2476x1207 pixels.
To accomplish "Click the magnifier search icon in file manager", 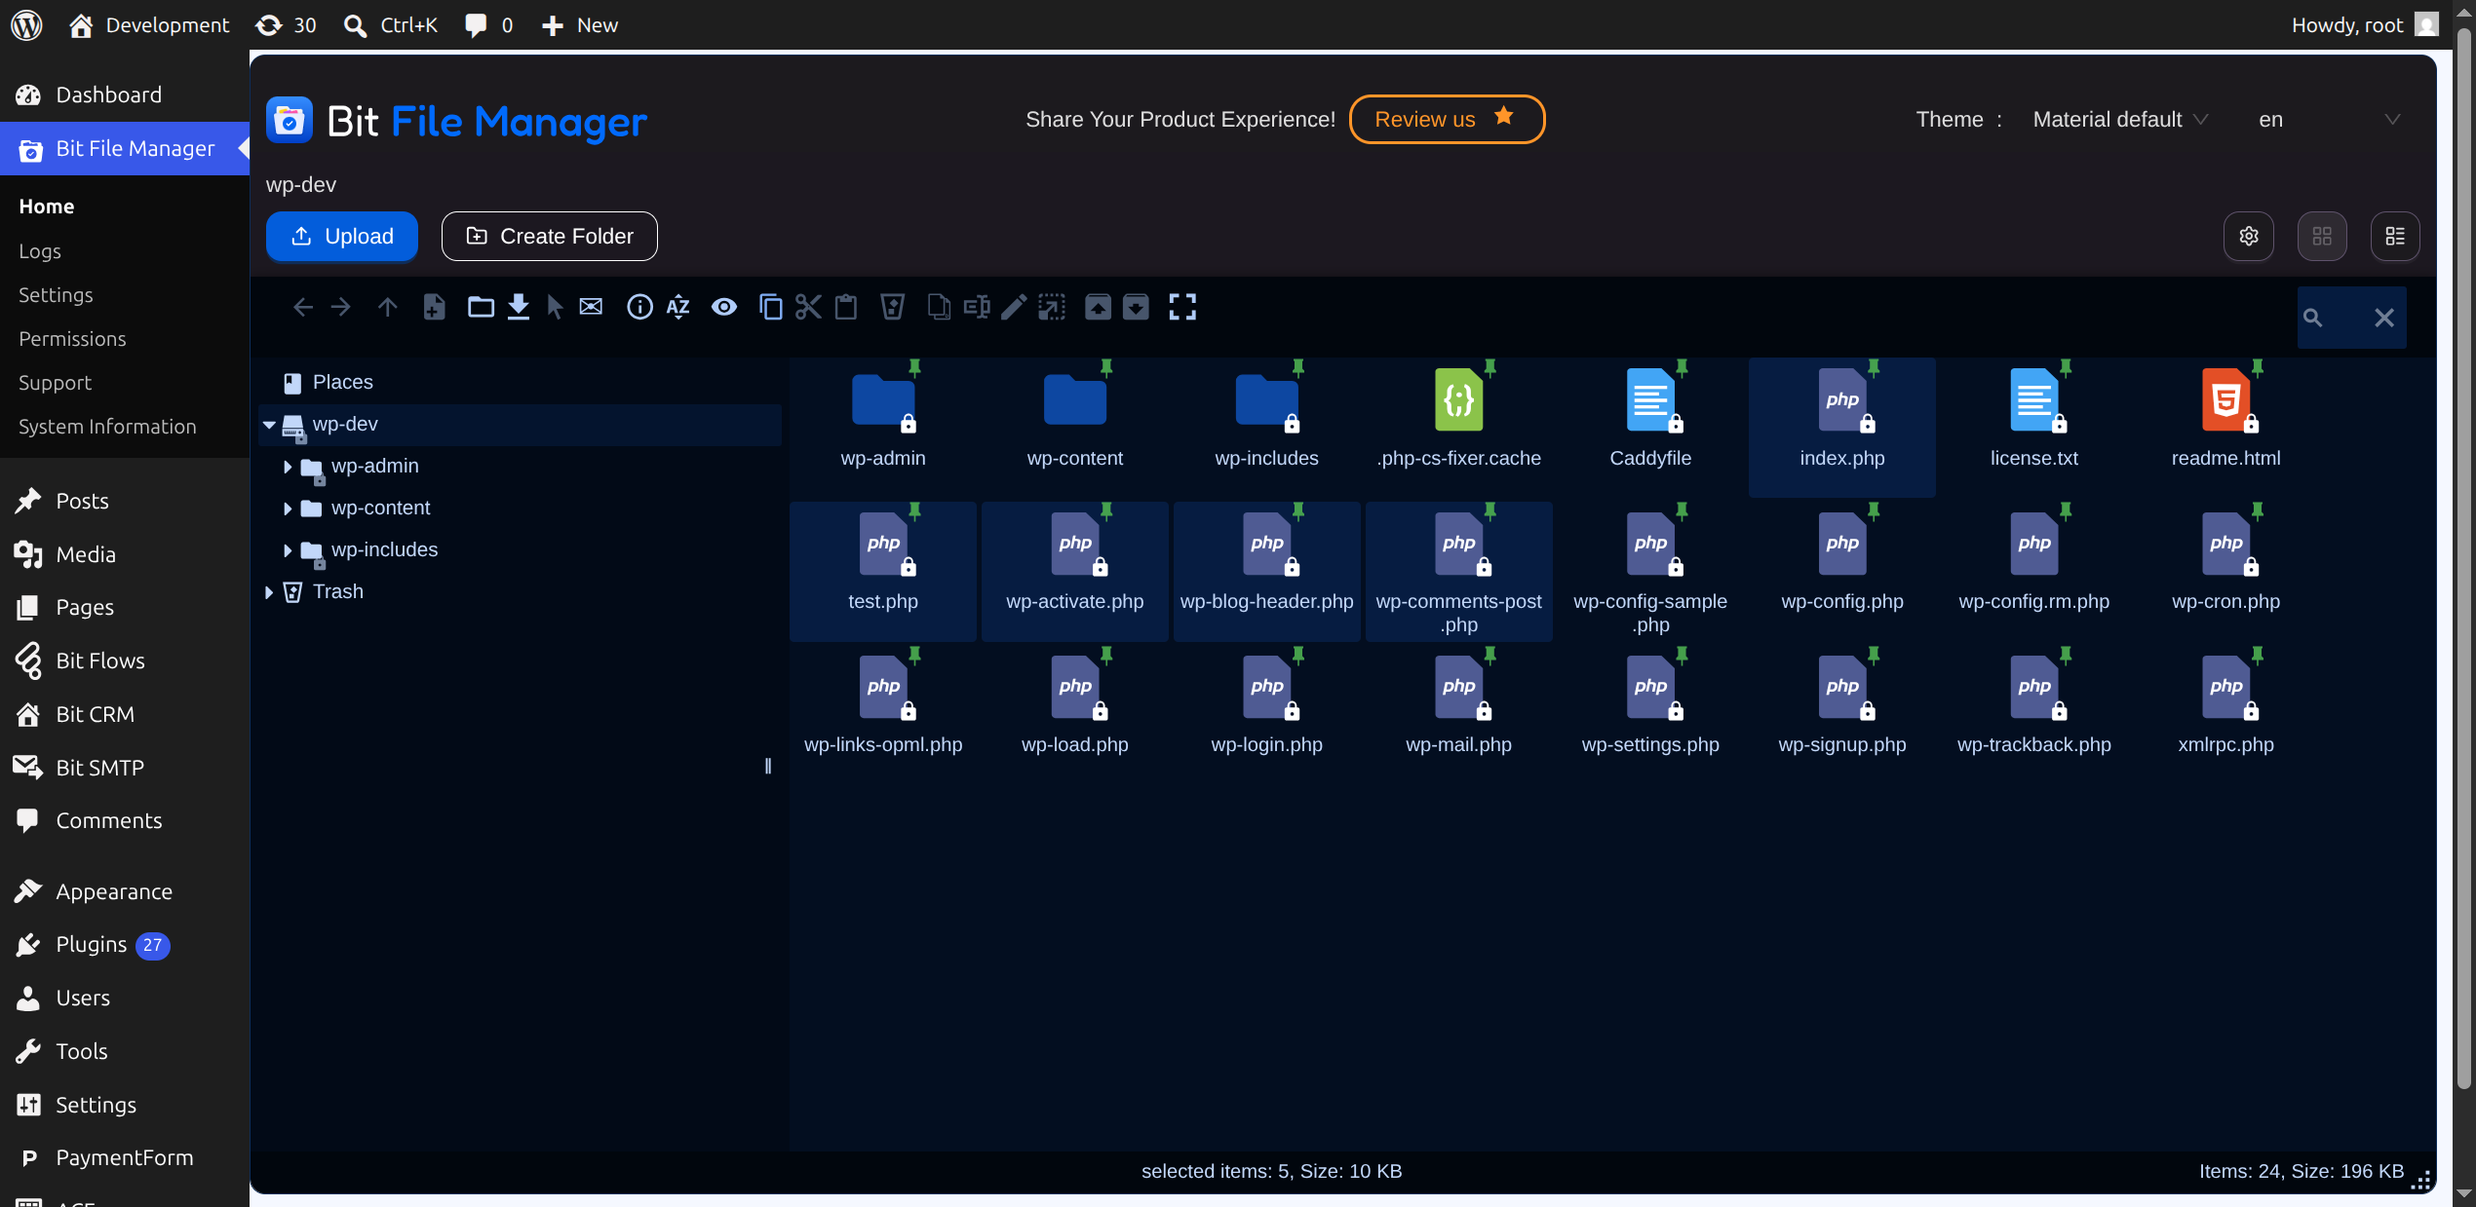I will (x=2312, y=318).
